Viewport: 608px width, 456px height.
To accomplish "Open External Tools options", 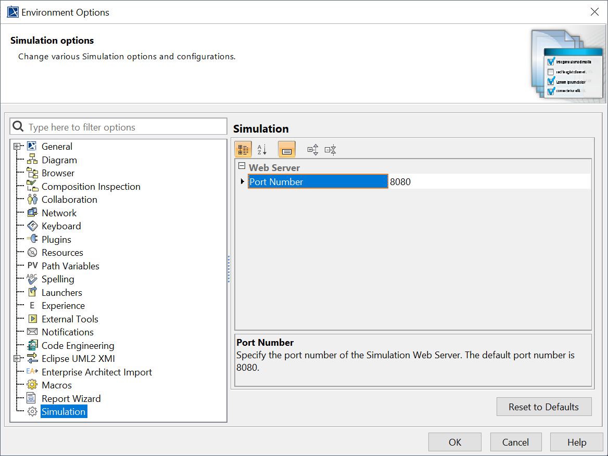I will (x=70, y=319).
